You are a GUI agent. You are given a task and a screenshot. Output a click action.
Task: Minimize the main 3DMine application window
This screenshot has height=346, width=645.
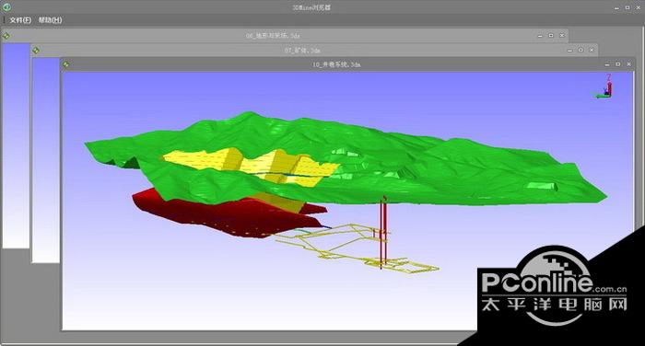coord(616,7)
